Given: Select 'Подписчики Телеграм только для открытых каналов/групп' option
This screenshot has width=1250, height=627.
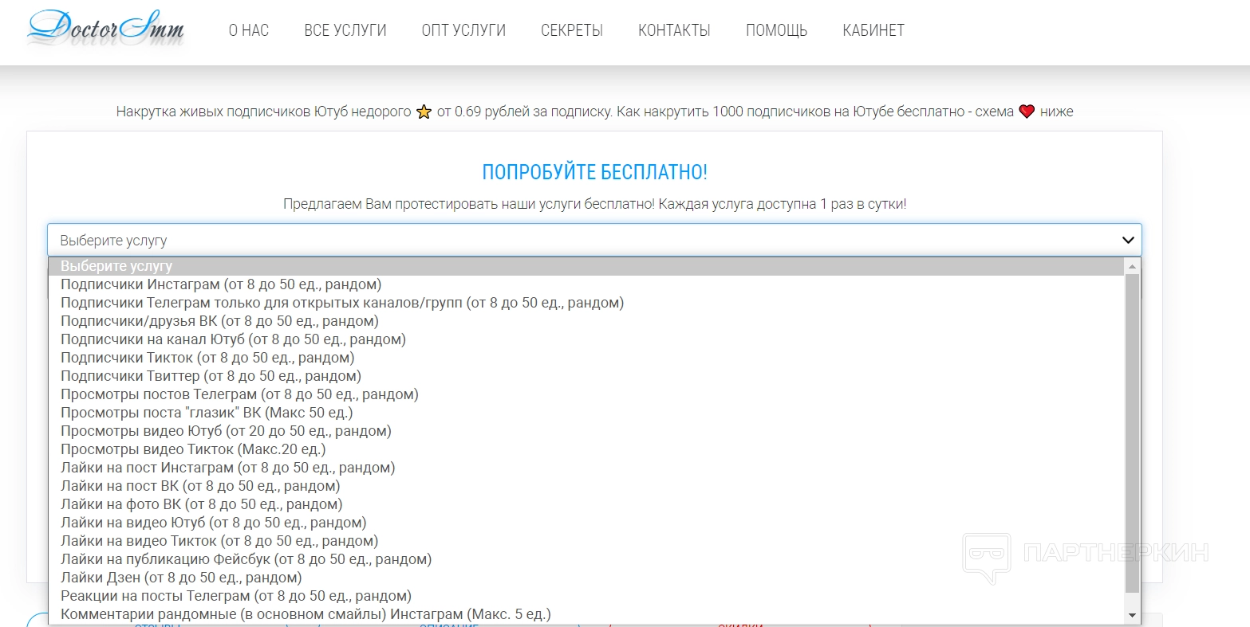Looking at the screenshot, I should (x=586, y=303).
